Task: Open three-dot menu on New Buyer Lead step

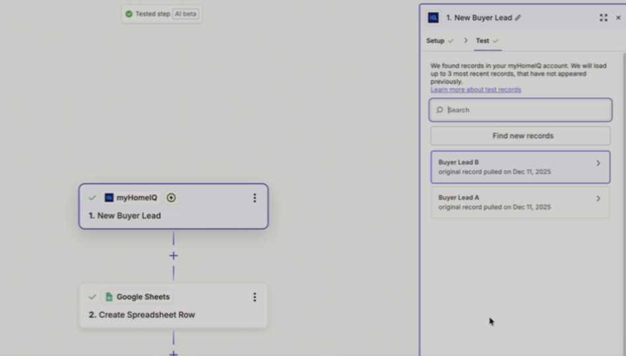Action: point(255,198)
